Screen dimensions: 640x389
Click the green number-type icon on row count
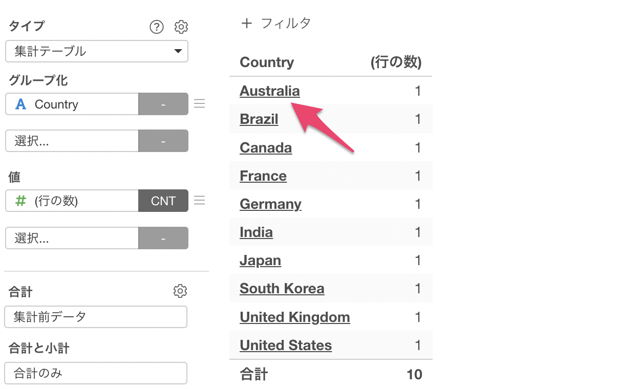click(20, 201)
